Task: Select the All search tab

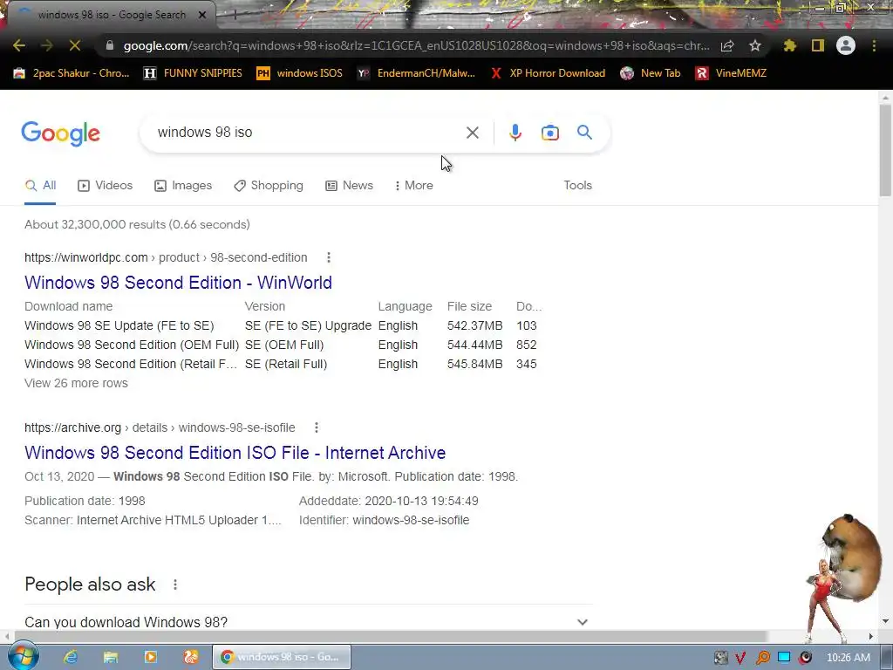Action: (40, 185)
